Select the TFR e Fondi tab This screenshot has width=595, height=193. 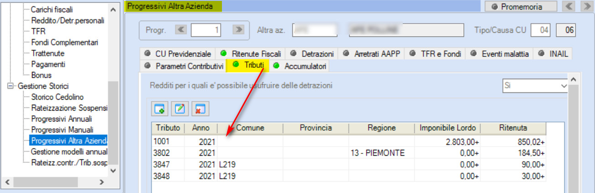(435, 54)
